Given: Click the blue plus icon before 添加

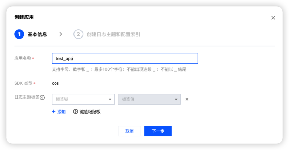Looking at the screenshot, I should (54, 111).
